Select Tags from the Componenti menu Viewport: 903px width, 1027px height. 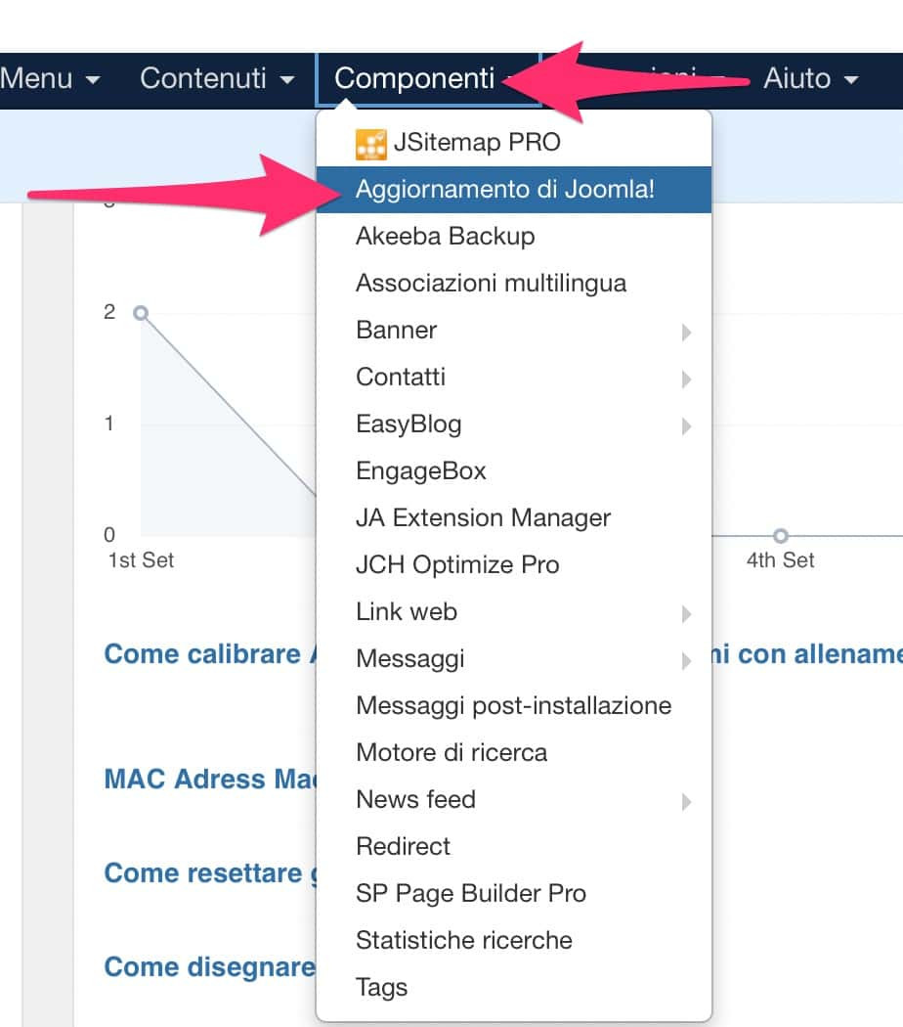click(514, 988)
